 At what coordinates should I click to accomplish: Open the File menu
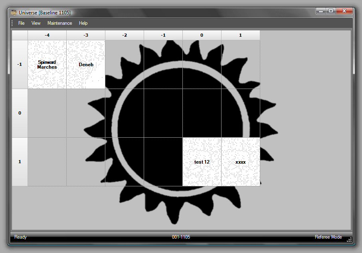click(x=21, y=23)
